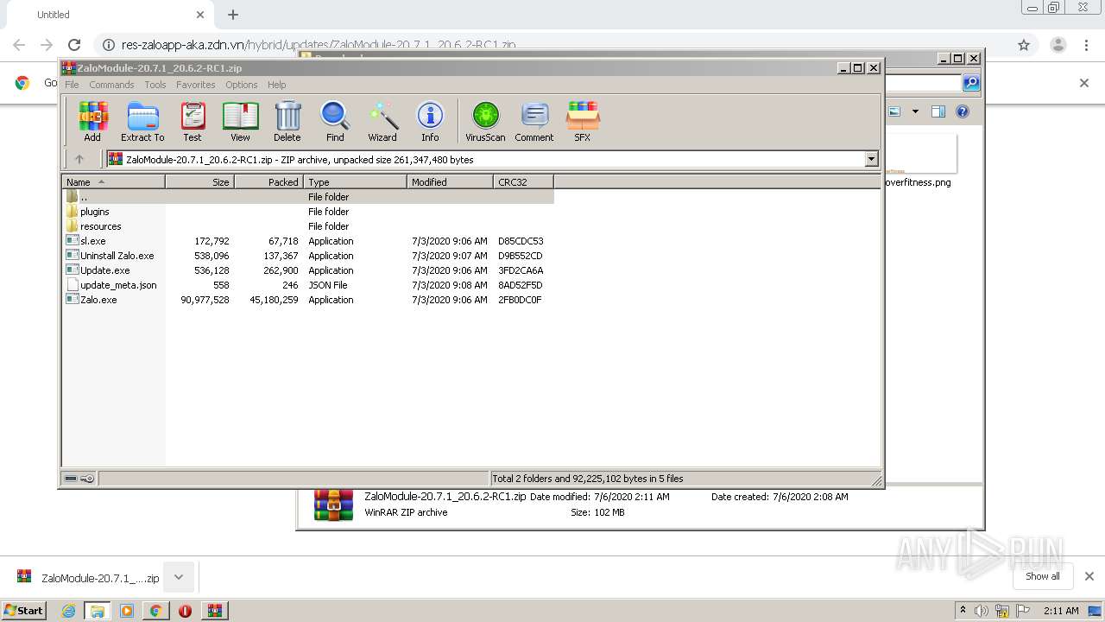This screenshot has height=622, width=1105.
Task: Open the File menu in WinRAR
Action: pos(72,85)
